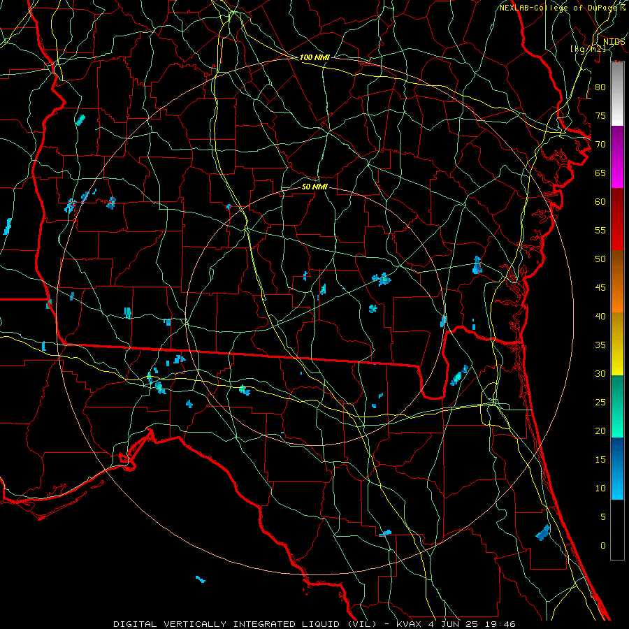Select the brown-orange color bar segment
This screenshot has width=629, height=629.
click(617, 281)
